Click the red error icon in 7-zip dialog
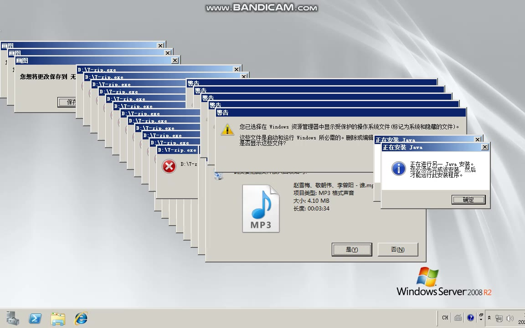The image size is (525, 328). (169, 166)
